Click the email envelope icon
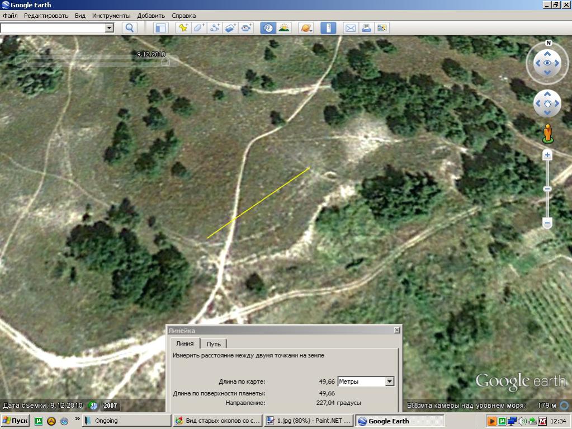This screenshot has height=429, width=572. 351,28
